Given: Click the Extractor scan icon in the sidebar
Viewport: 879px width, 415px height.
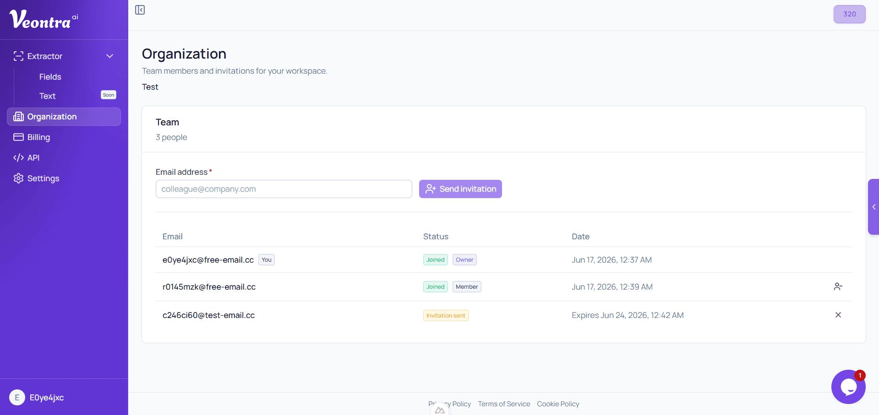Looking at the screenshot, I should click(18, 56).
